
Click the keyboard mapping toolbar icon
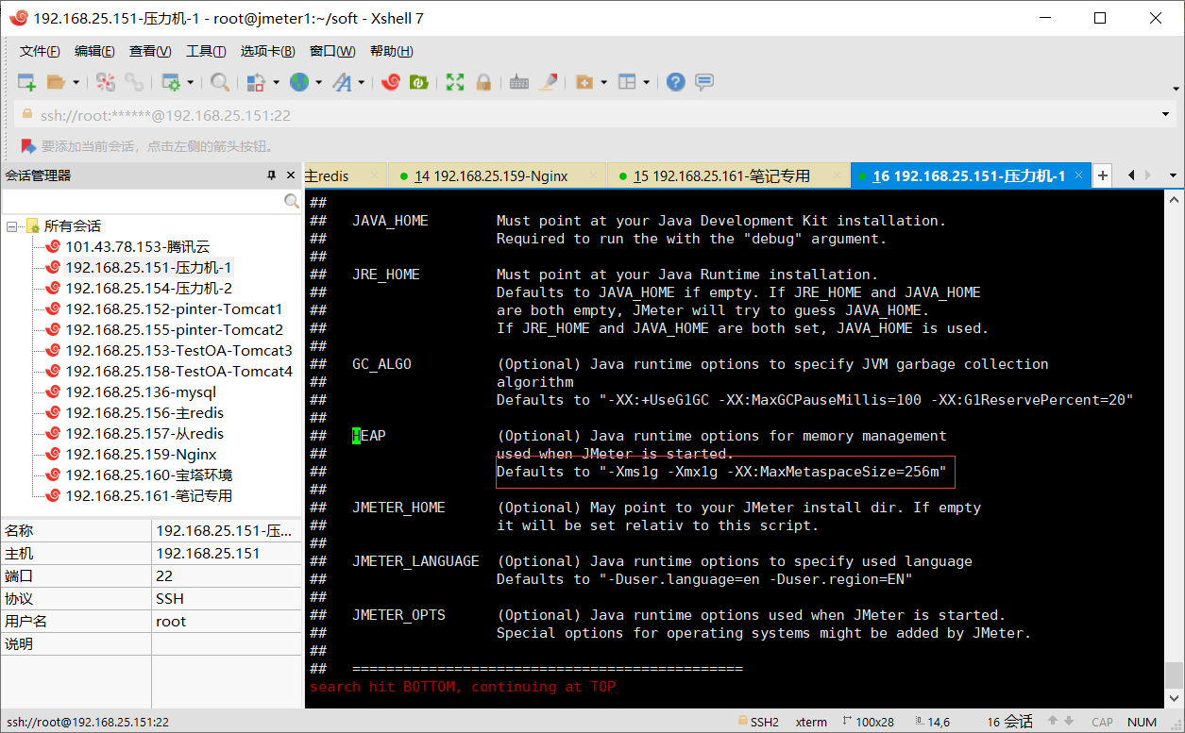518,82
